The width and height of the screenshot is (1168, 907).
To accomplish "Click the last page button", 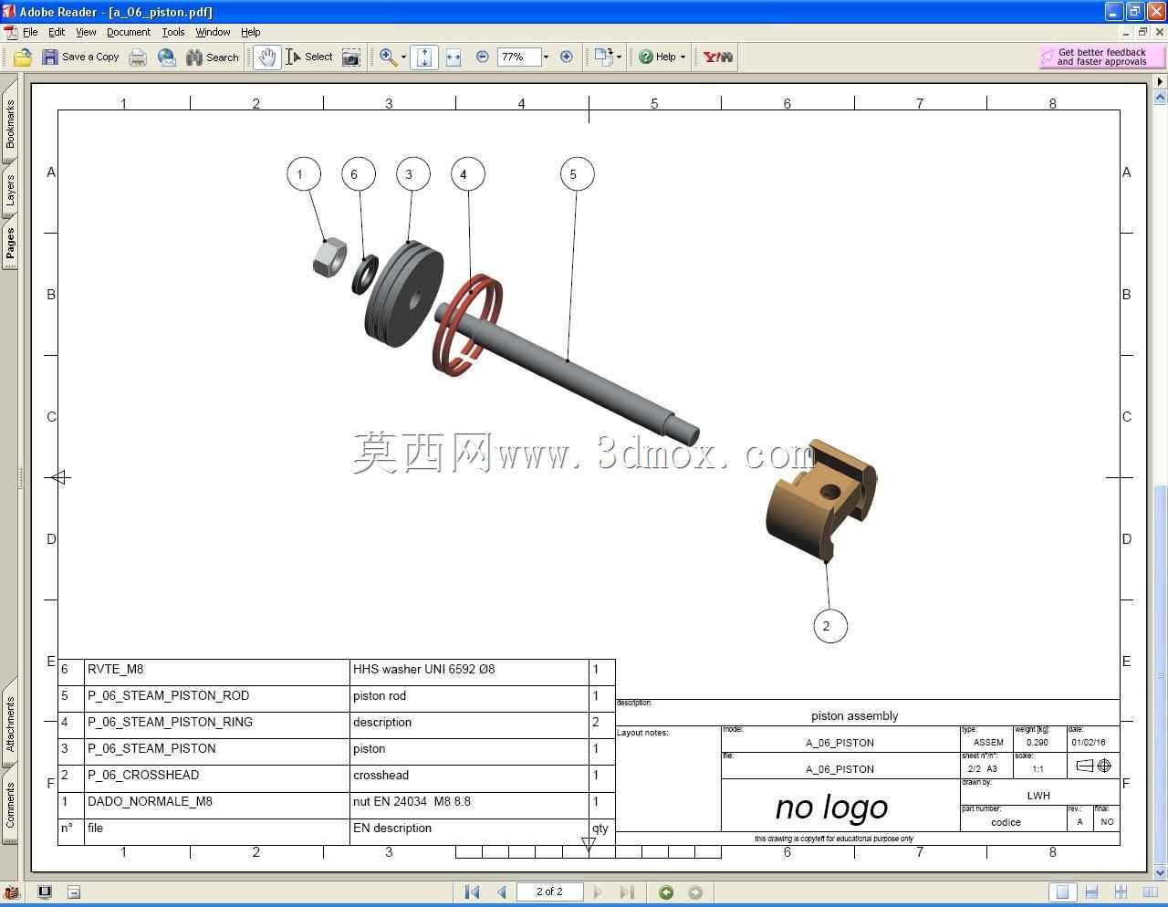I will [627, 892].
